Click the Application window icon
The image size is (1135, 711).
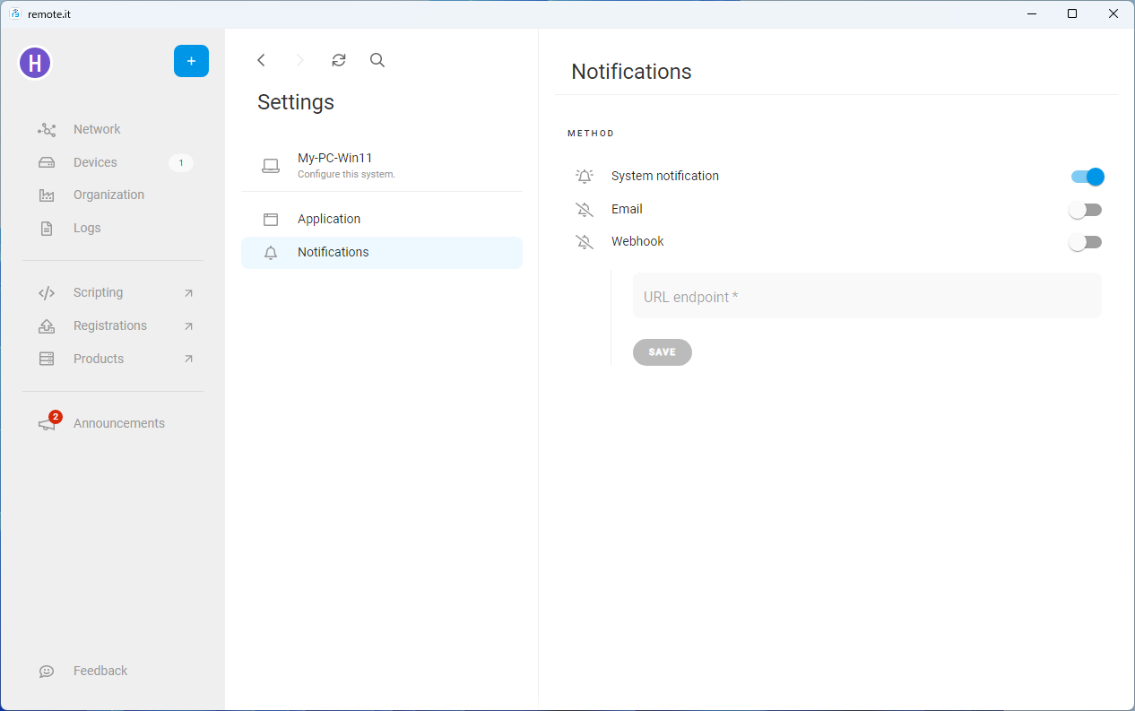(x=271, y=220)
